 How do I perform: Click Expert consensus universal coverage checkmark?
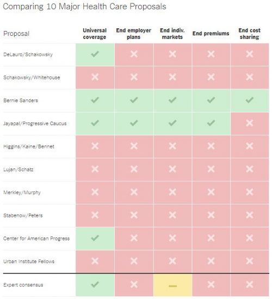95,284
